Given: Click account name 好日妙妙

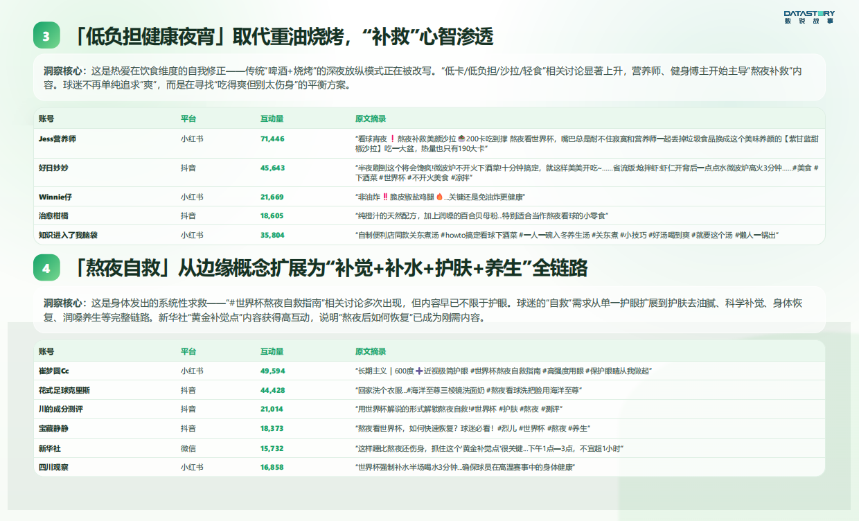Looking at the screenshot, I should 53,168.
